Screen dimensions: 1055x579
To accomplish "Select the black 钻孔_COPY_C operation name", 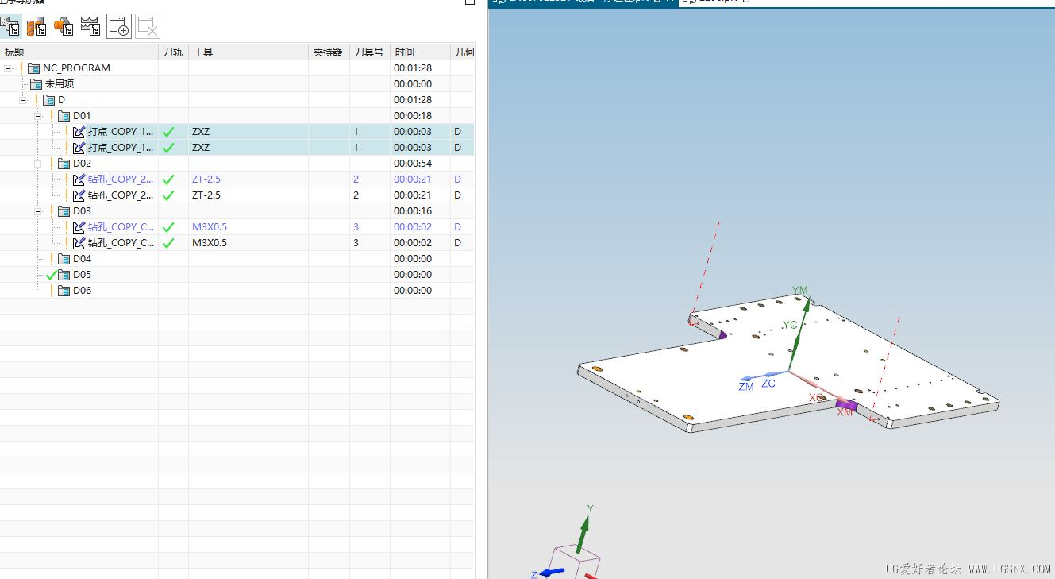I will point(121,243).
